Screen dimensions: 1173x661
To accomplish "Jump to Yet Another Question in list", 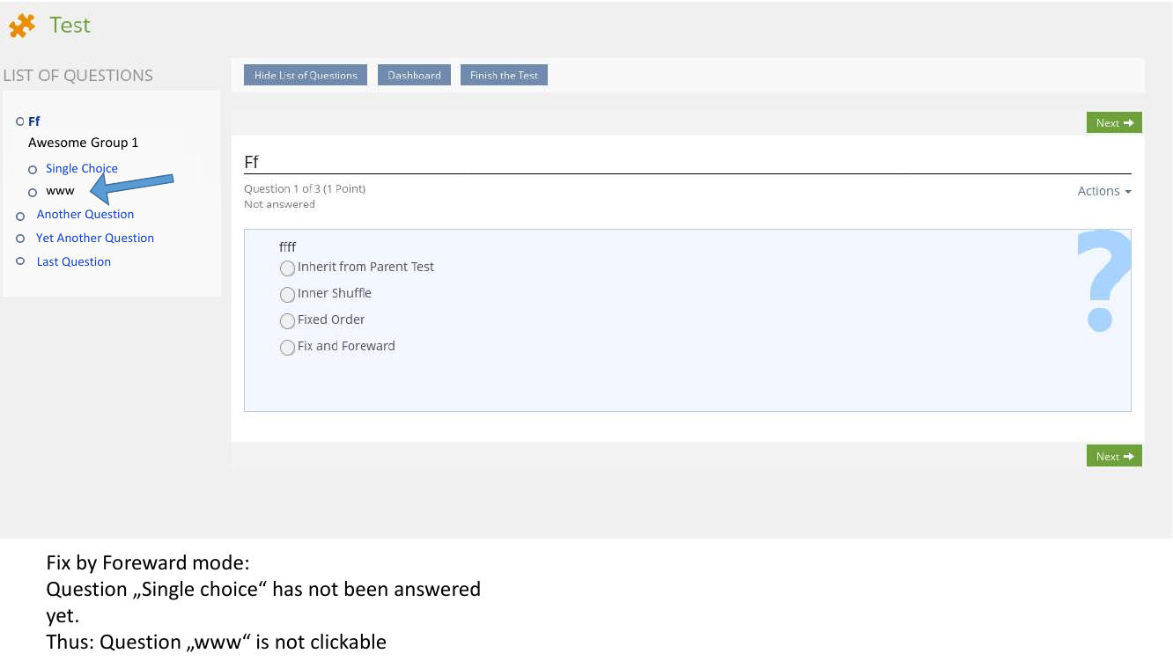I will coord(95,239).
